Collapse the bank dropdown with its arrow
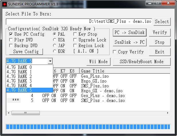This screenshot has width=177, height=136. tap(50, 61)
